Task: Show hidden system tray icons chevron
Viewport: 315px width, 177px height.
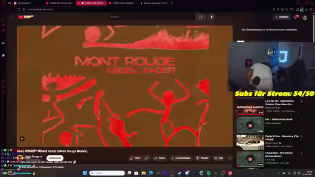Action: 279,173
